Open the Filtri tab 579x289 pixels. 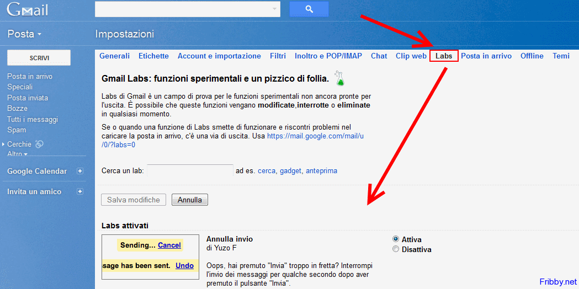pos(278,56)
